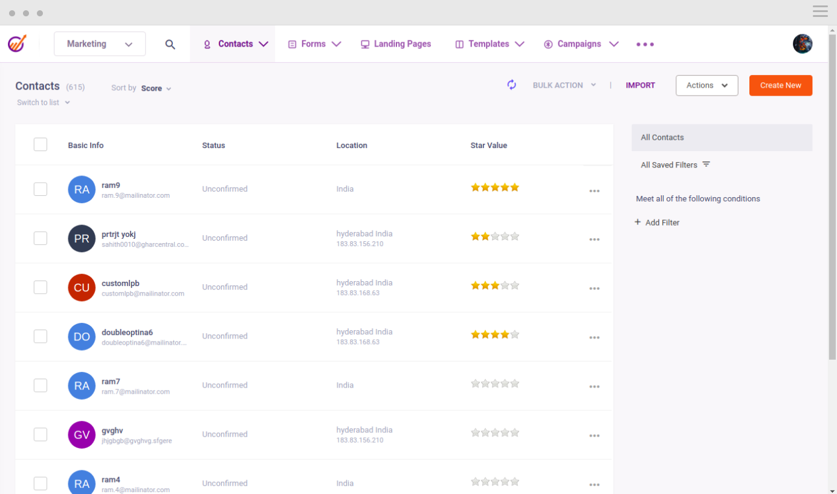Click the Basic Info column header
The image size is (837, 494).
click(x=86, y=145)
